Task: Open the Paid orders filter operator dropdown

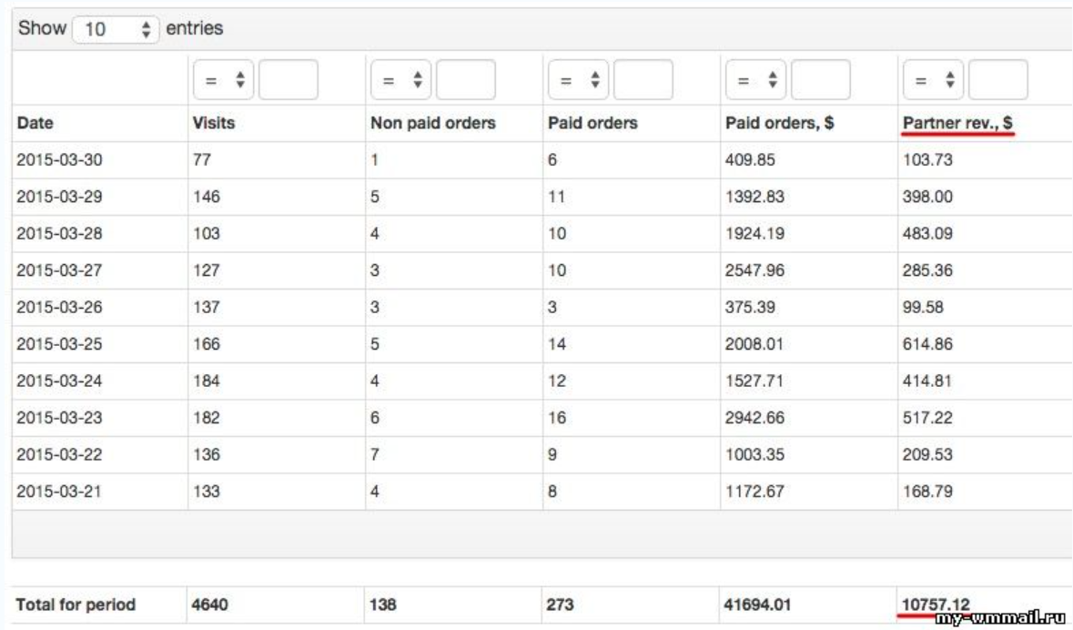Action: click(578, 80)
